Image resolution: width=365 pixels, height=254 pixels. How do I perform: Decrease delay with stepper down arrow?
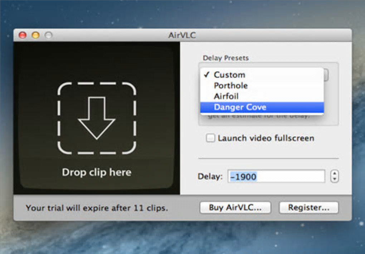[335, 179]
